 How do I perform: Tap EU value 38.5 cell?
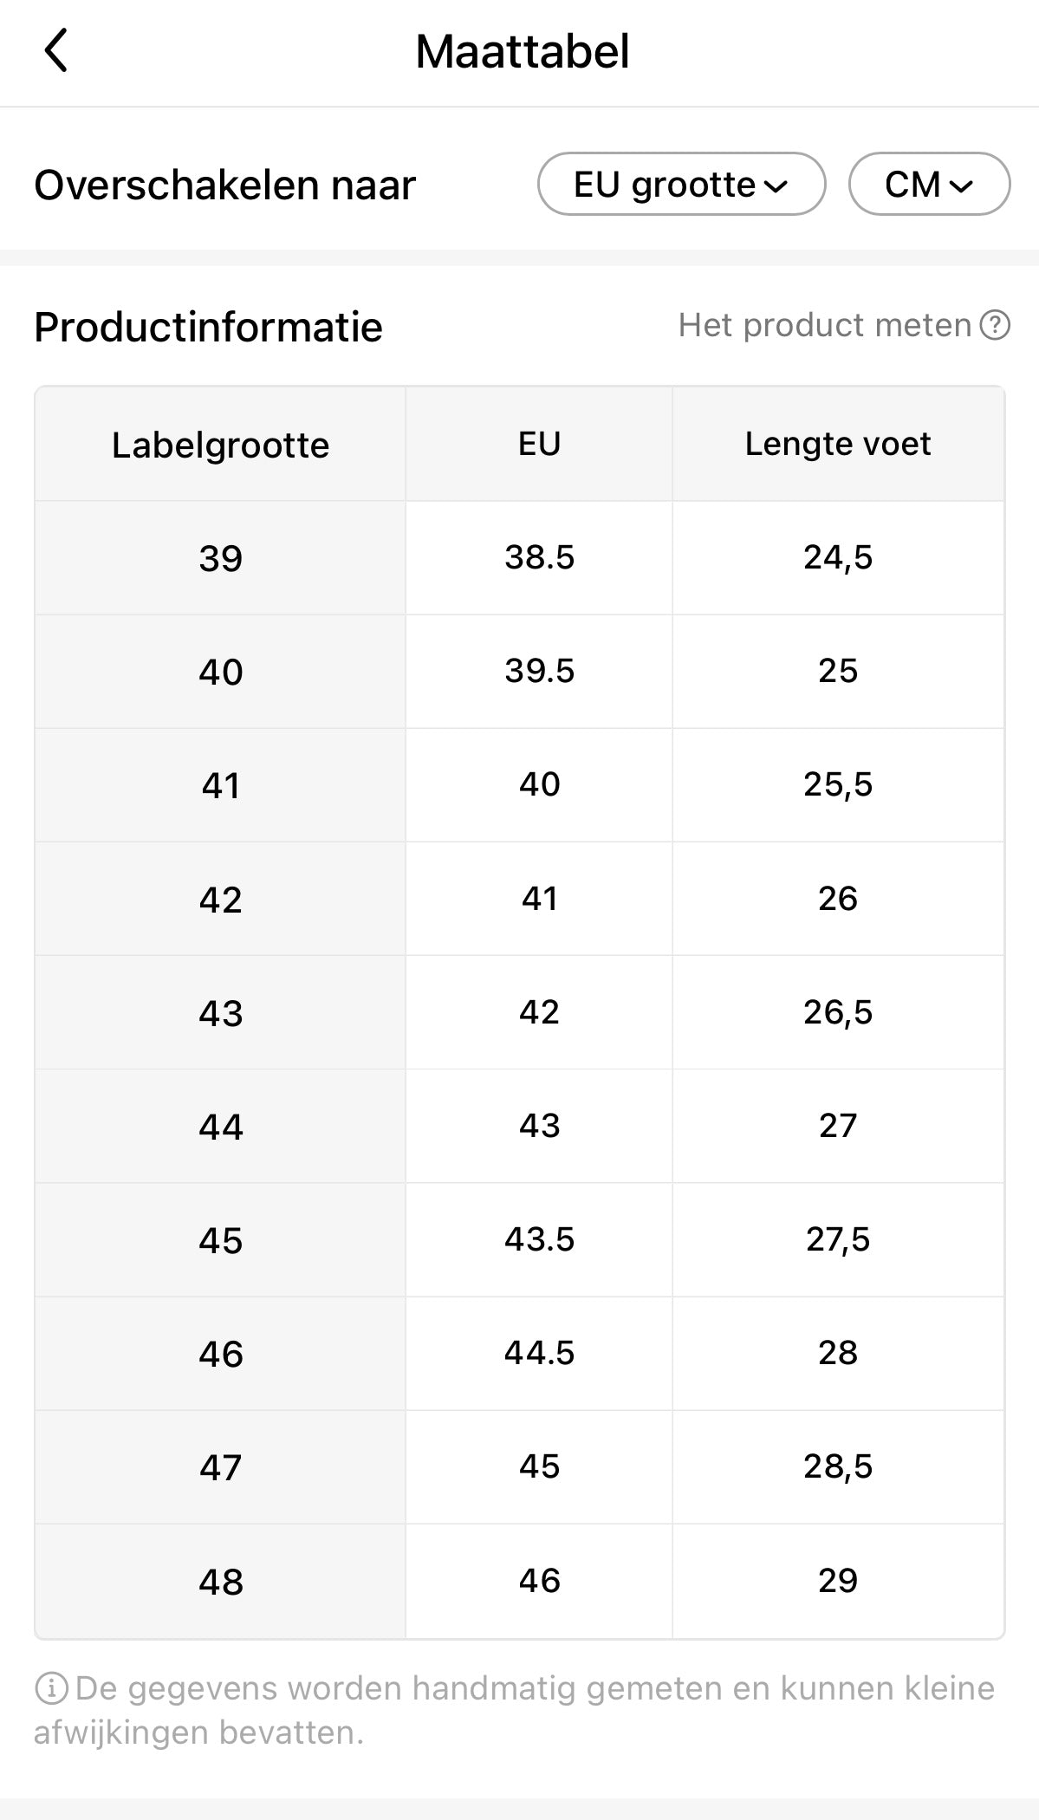point(539,557)
